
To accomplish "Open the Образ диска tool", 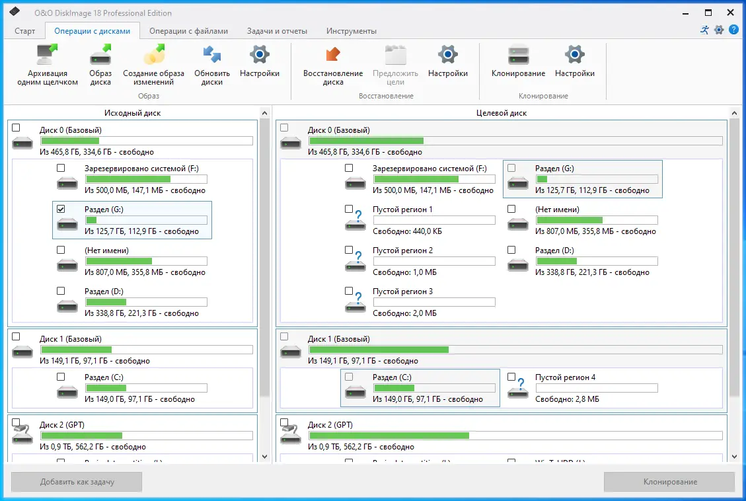I will (100, 65).
